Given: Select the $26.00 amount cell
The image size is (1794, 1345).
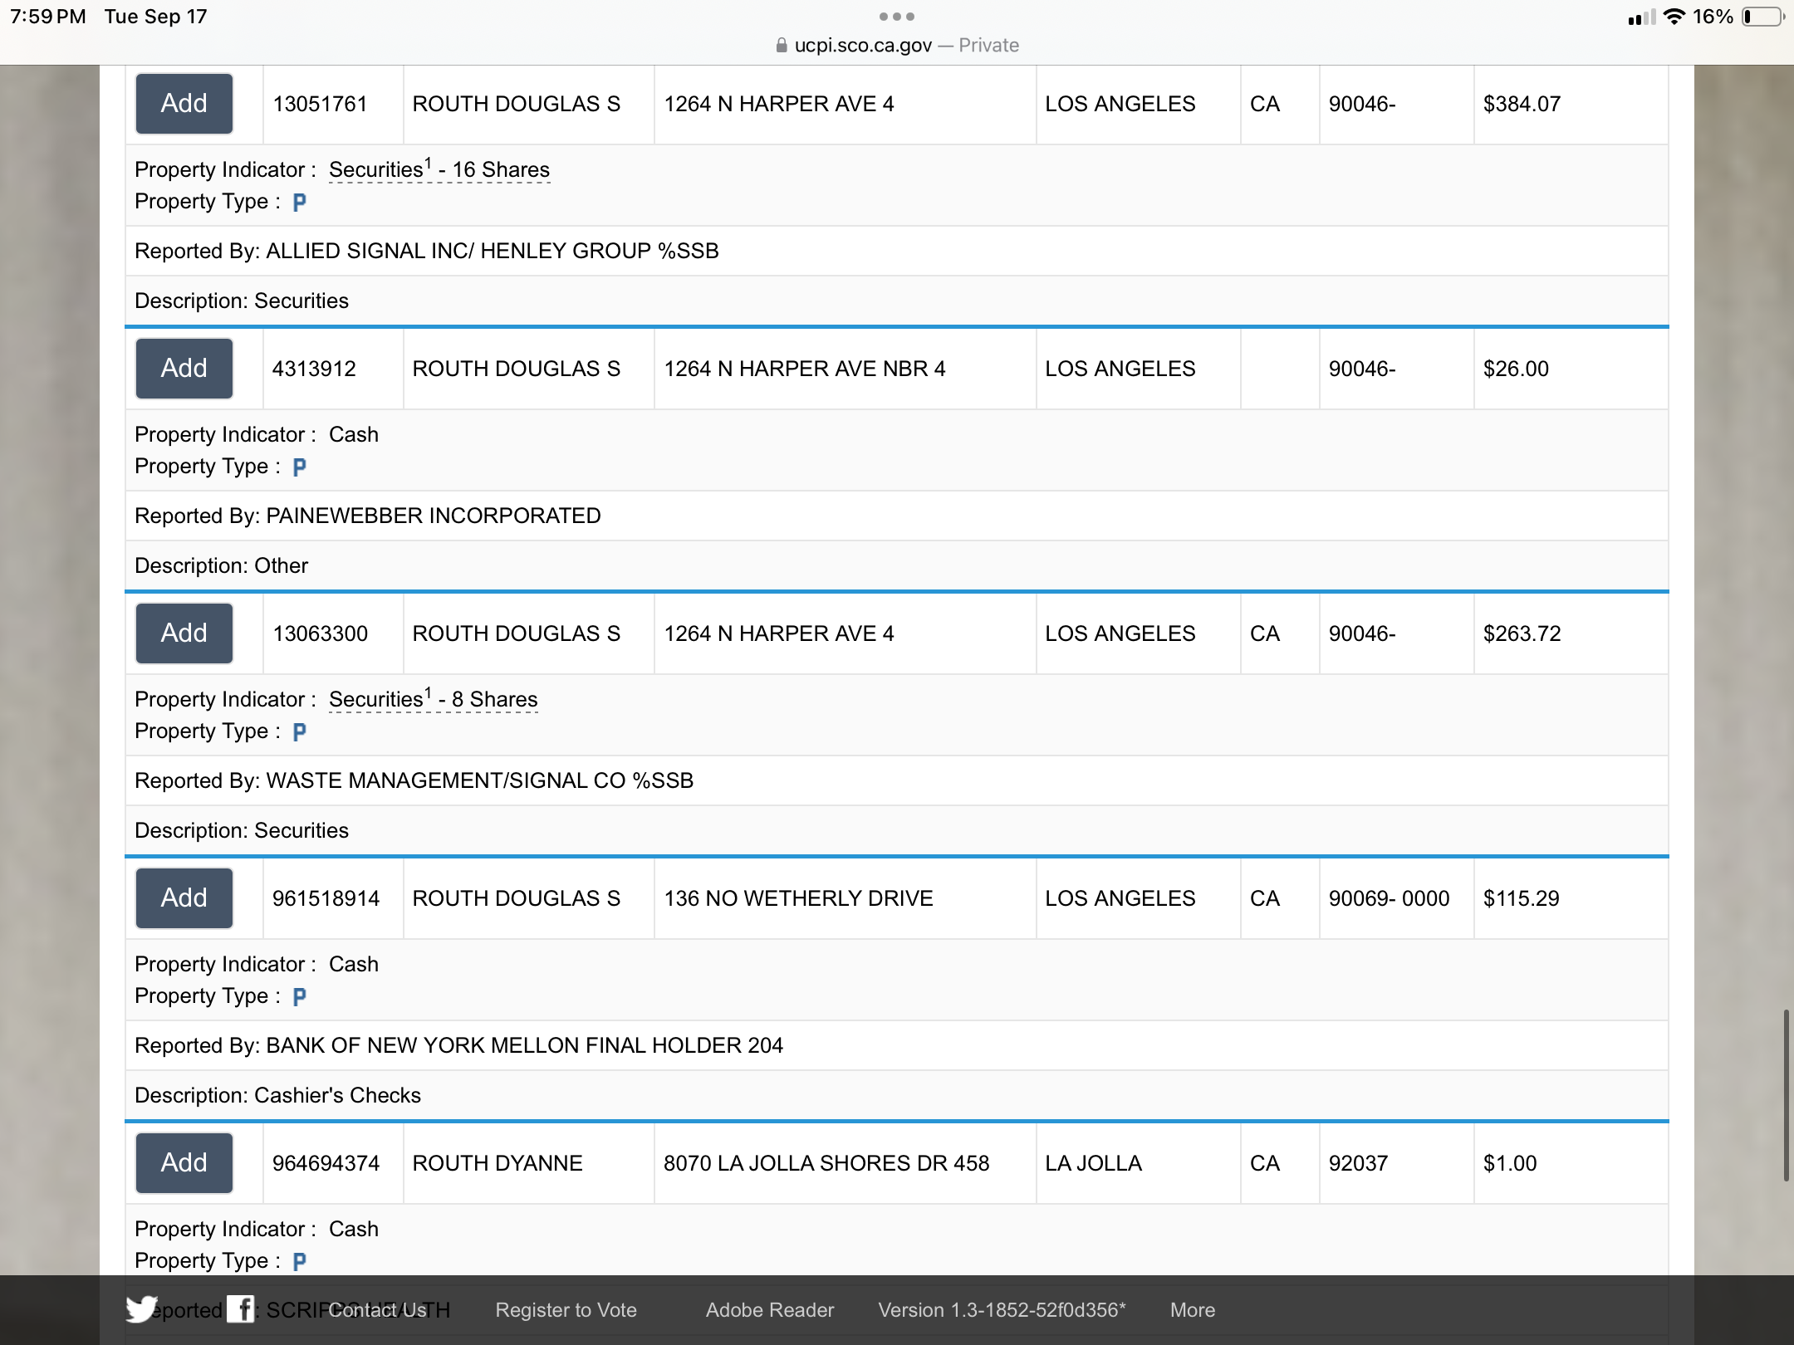Looking at the screenshot, I should pos(1571,369).
